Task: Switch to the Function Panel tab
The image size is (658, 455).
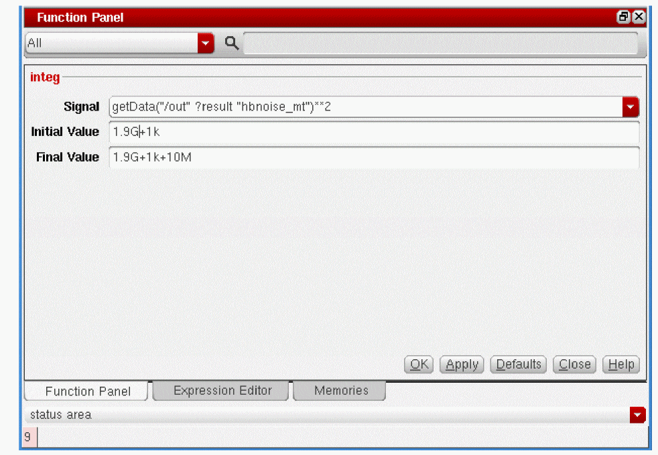Action: [86, 391]
